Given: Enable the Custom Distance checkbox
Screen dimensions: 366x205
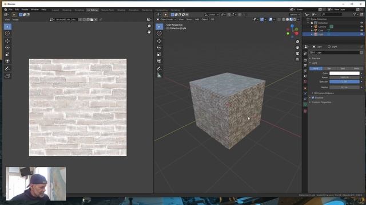Looking at the screenshot, I should (315, 93).
